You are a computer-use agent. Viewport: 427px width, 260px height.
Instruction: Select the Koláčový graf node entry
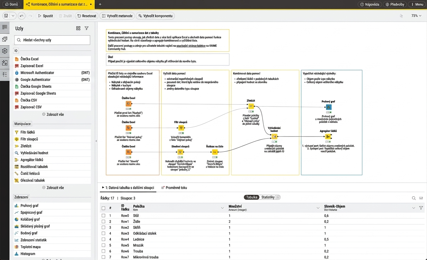52,219
